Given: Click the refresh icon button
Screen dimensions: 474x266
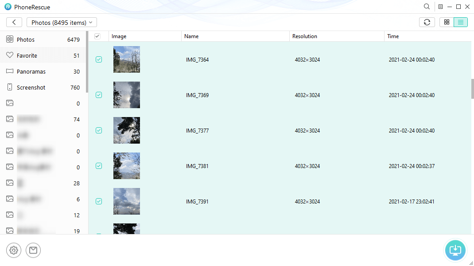Looking at the screenshot, I should click(x=427, y=22).
